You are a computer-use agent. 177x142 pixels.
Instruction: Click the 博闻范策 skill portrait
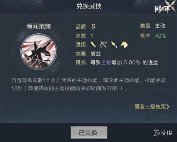tap(39, 52)
